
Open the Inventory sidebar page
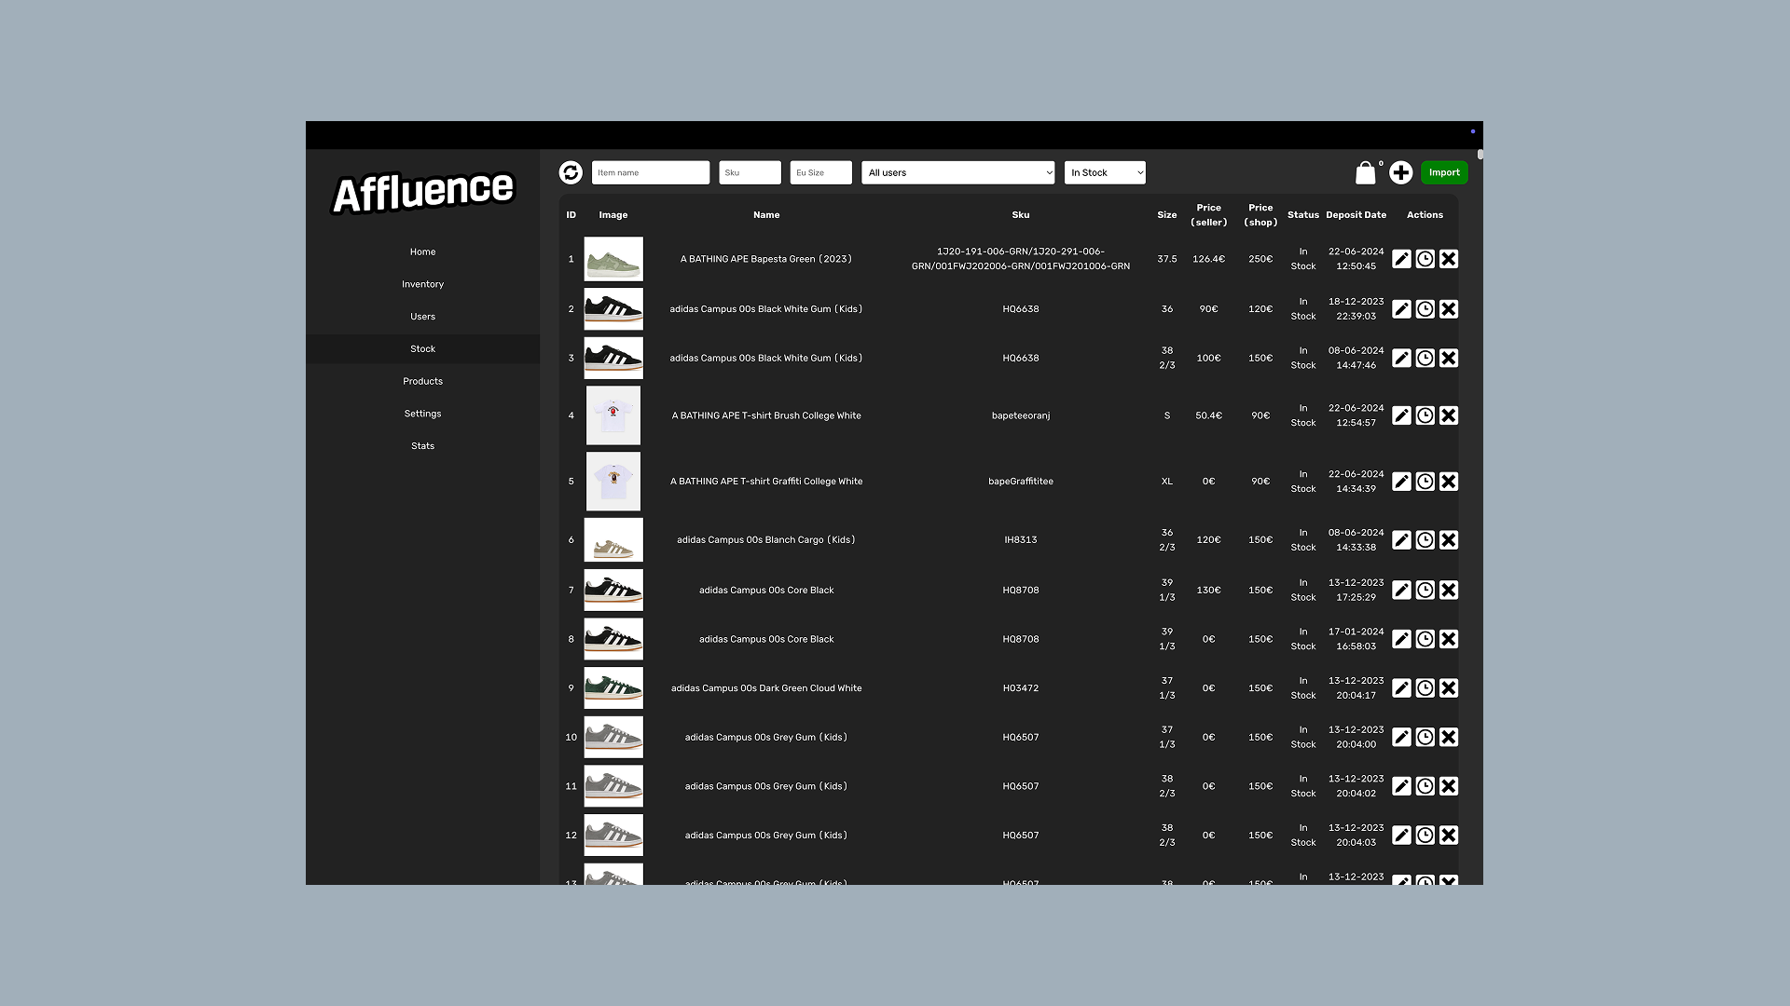point(422,284)
